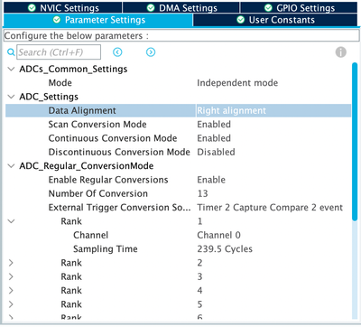Edit the Number Of Conversion value 13

pyautogui.click(x=202, y=194)
